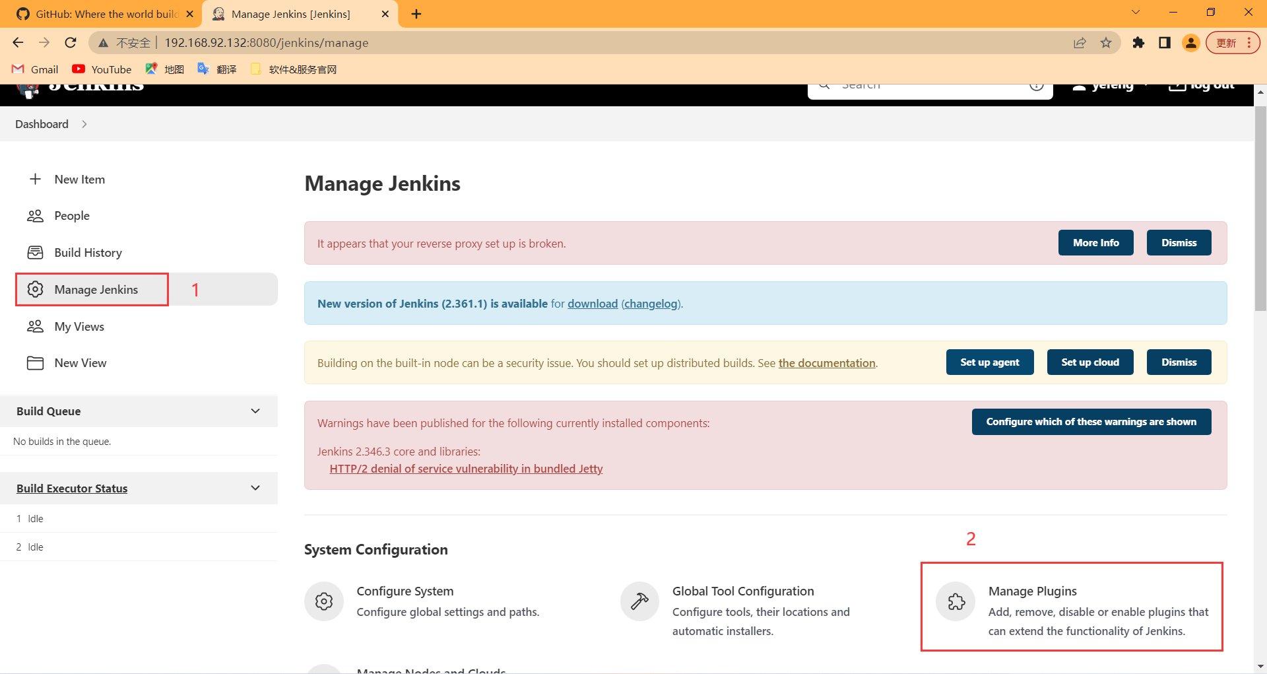The width and height of the screenshot is (1267, 674).
Task: Open My Views in sidebar
Action: coord(79,327)
